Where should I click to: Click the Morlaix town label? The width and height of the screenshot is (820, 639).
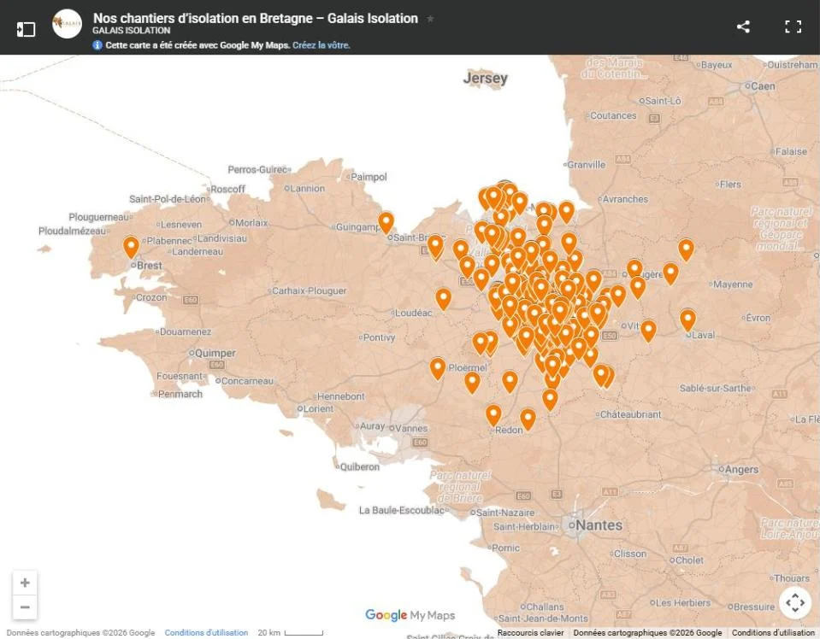(x=251, y=223)
